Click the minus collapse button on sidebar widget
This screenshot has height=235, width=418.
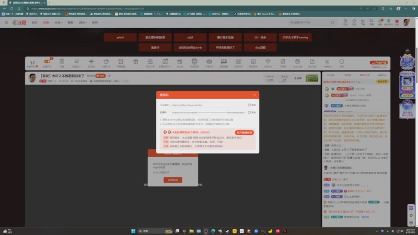coord(407,51)
